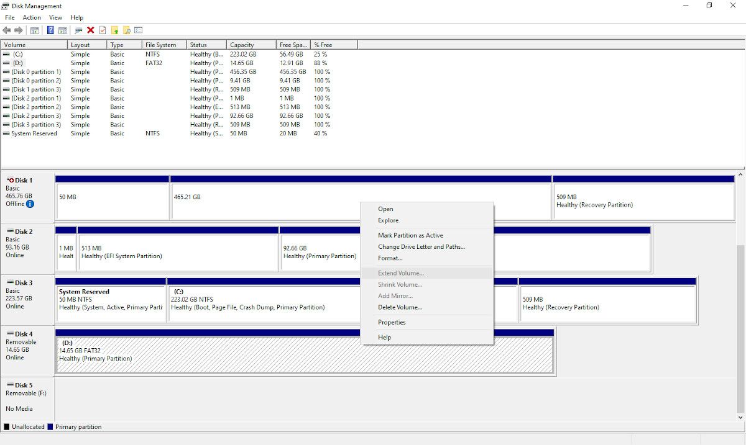Click the blue Help question-mark toolbar icon
This screenshot has height=445, width=746.
50,30
